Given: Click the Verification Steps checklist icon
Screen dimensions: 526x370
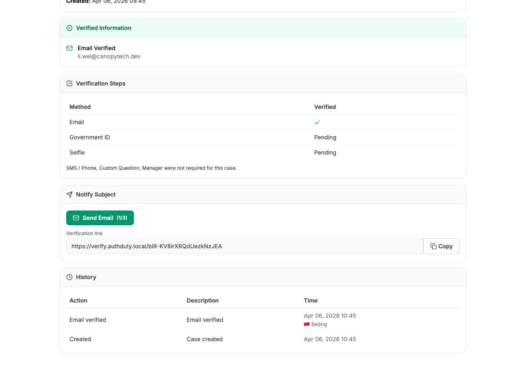Looking at the screenshot, I should 69,83.
